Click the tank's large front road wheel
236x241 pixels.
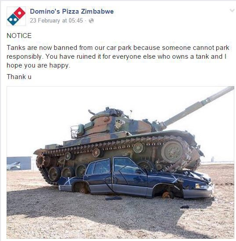tap(172, 151)
